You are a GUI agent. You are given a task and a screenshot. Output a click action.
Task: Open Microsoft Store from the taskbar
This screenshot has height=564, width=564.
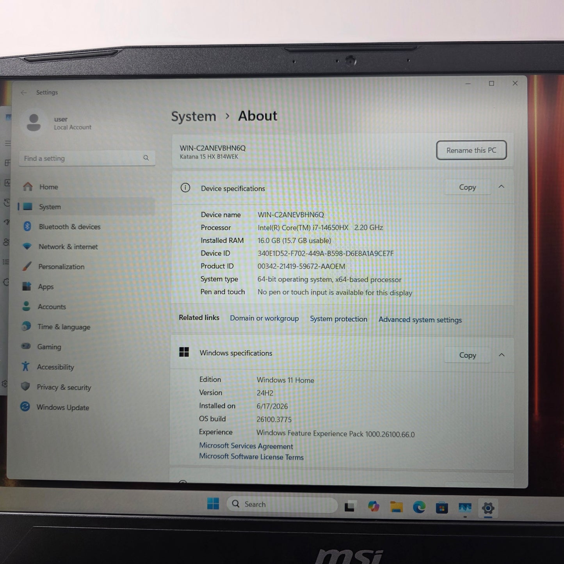pyautogui.click(x=442, y=508)
